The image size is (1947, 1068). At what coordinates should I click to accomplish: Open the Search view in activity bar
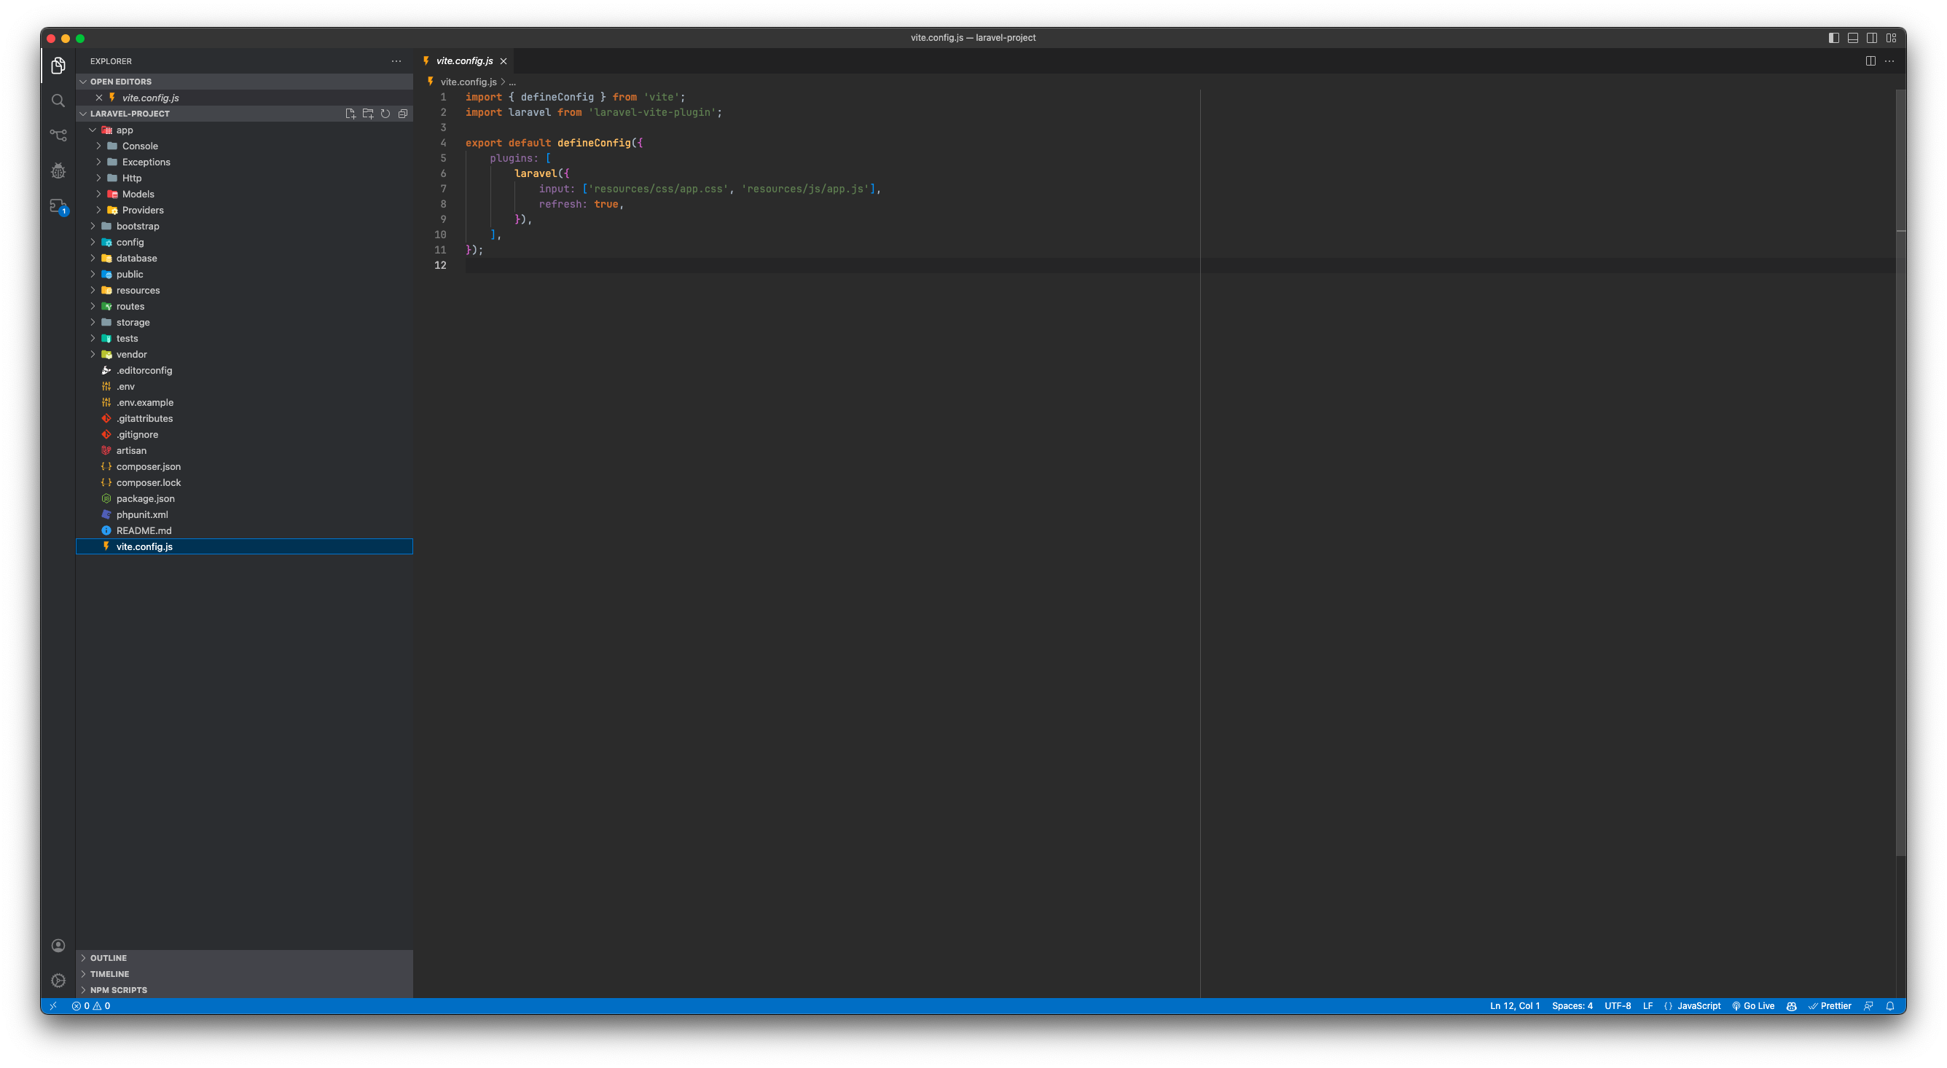(x=58, y=101)
